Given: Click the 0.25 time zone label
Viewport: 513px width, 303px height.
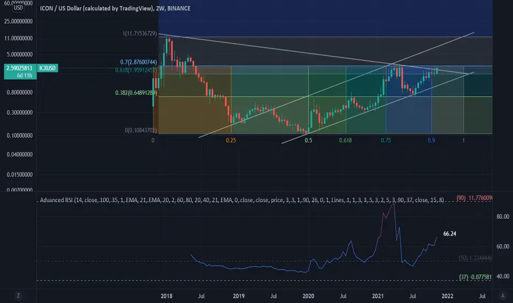Looking at the screenshot, I should pos(231,140).
